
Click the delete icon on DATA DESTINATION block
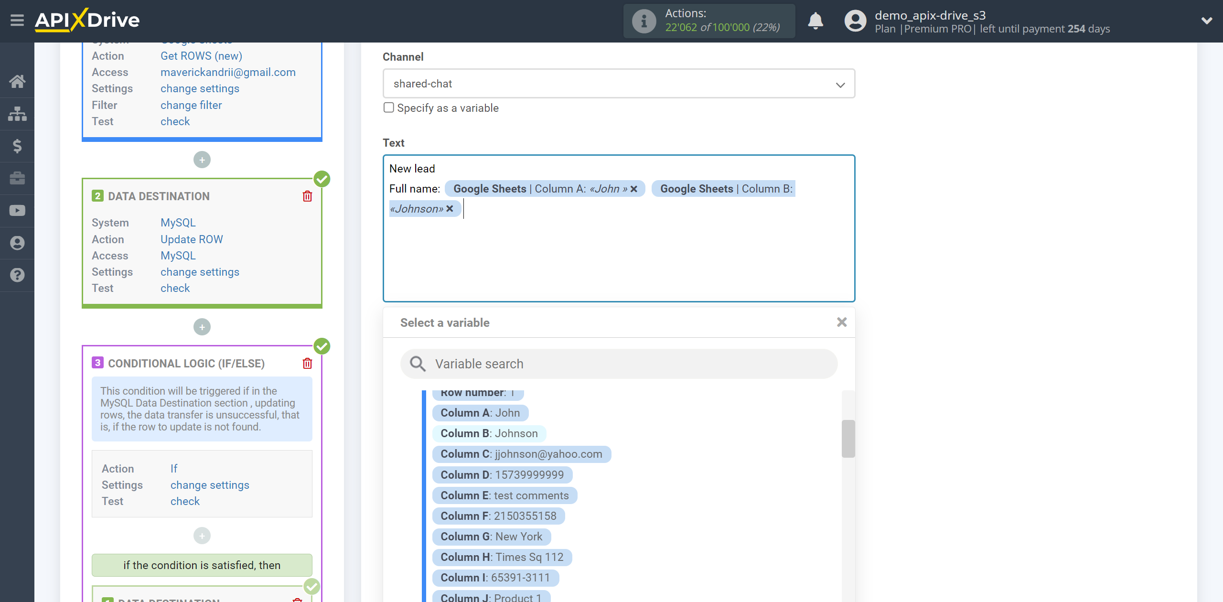tap(308, 196)
